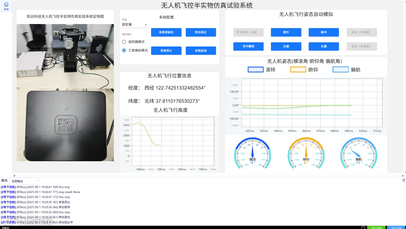Image resolution: width=406 pixels, height=229 pixels.
Task: Start the system via 系统启动
Action: [x=201, y=50]
